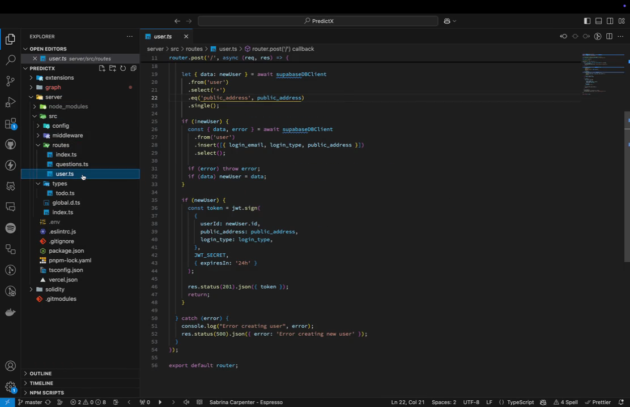This screenshot has width=630, height=407.
Task: Toggle the bottom panel
Action: [599, 21]
